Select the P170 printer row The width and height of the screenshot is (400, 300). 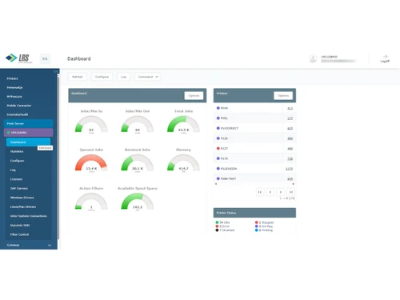pyautogui.click(x=254, y=158)
